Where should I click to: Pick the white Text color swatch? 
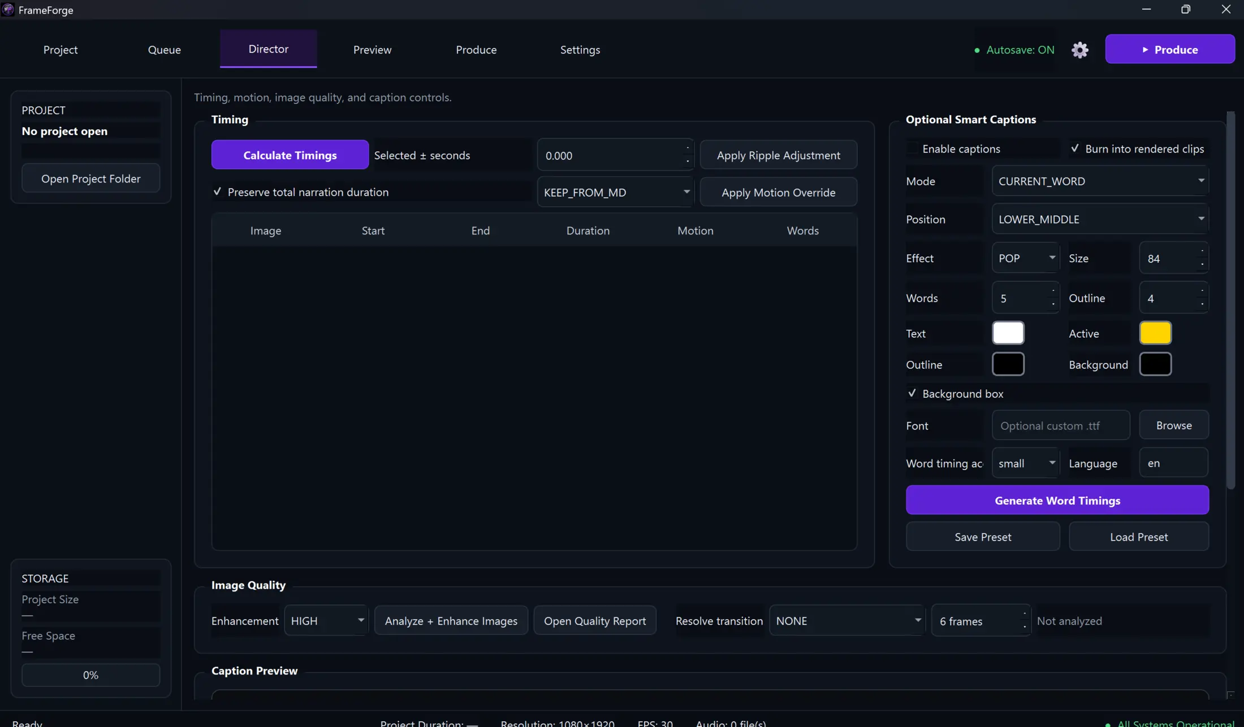(1008, 333)
